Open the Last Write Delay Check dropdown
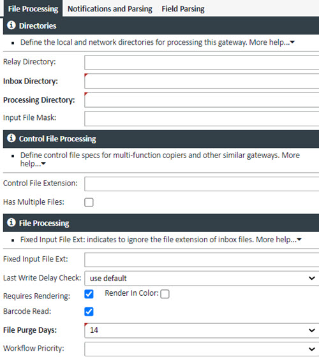The width and height of the screenshot is (319, 357). click(x=202, y=278)
